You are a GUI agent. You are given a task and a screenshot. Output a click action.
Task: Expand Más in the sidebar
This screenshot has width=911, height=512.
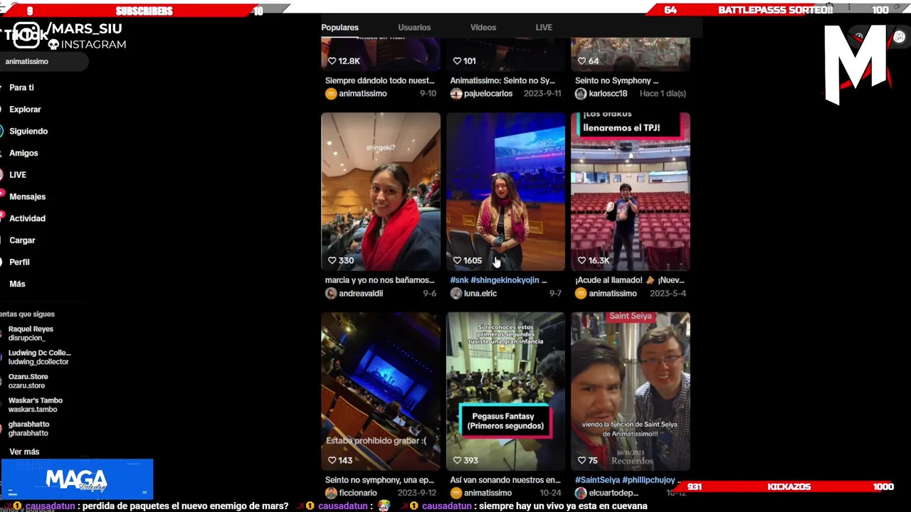(x=17, y=284)
